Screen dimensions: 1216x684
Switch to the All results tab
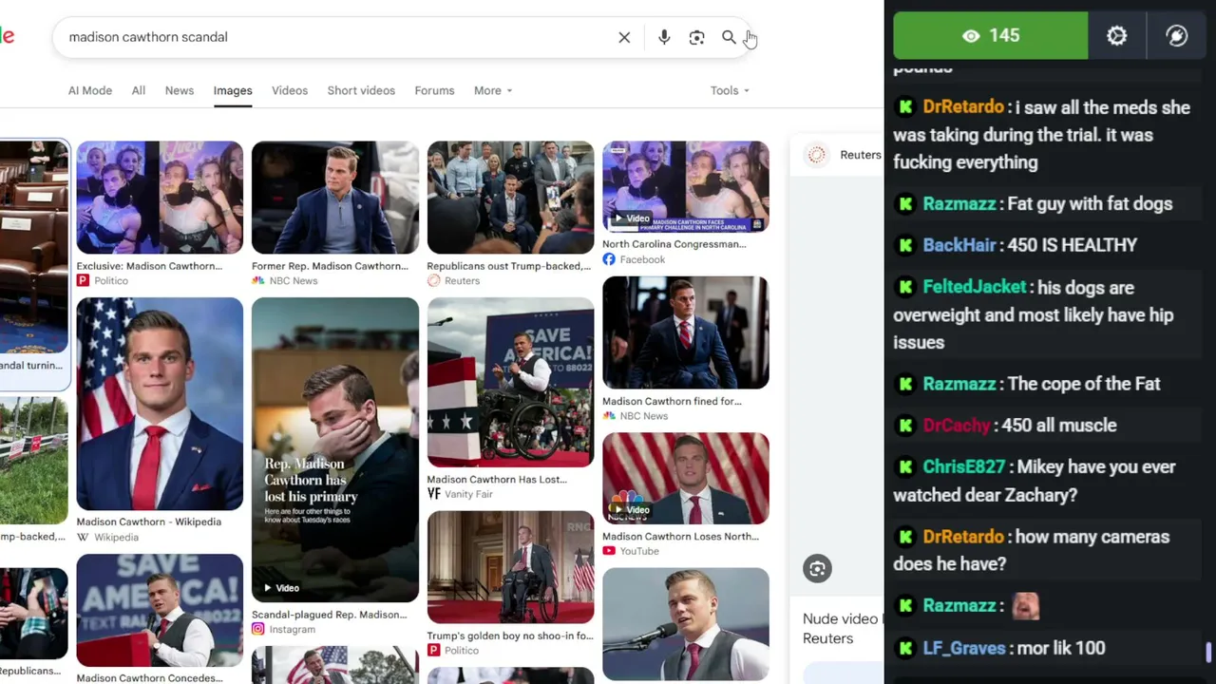(x=139, y=90)
